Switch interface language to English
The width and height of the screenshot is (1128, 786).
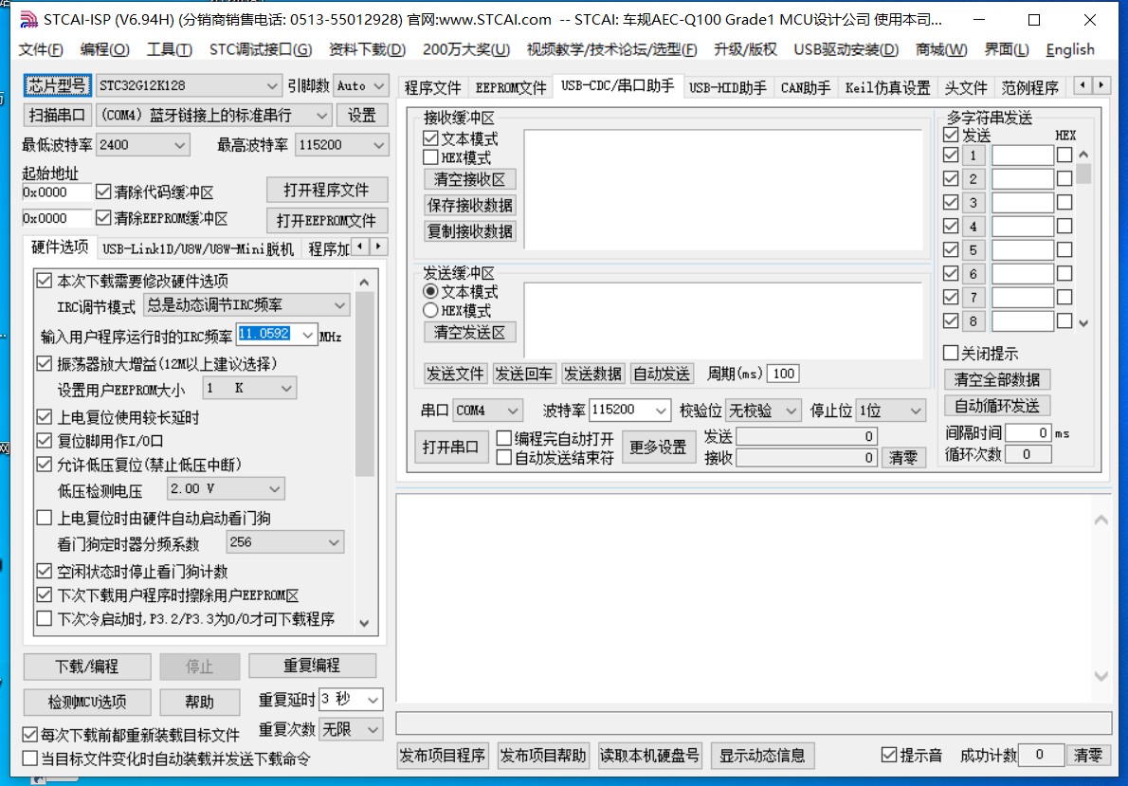[x=1070, y=49]
